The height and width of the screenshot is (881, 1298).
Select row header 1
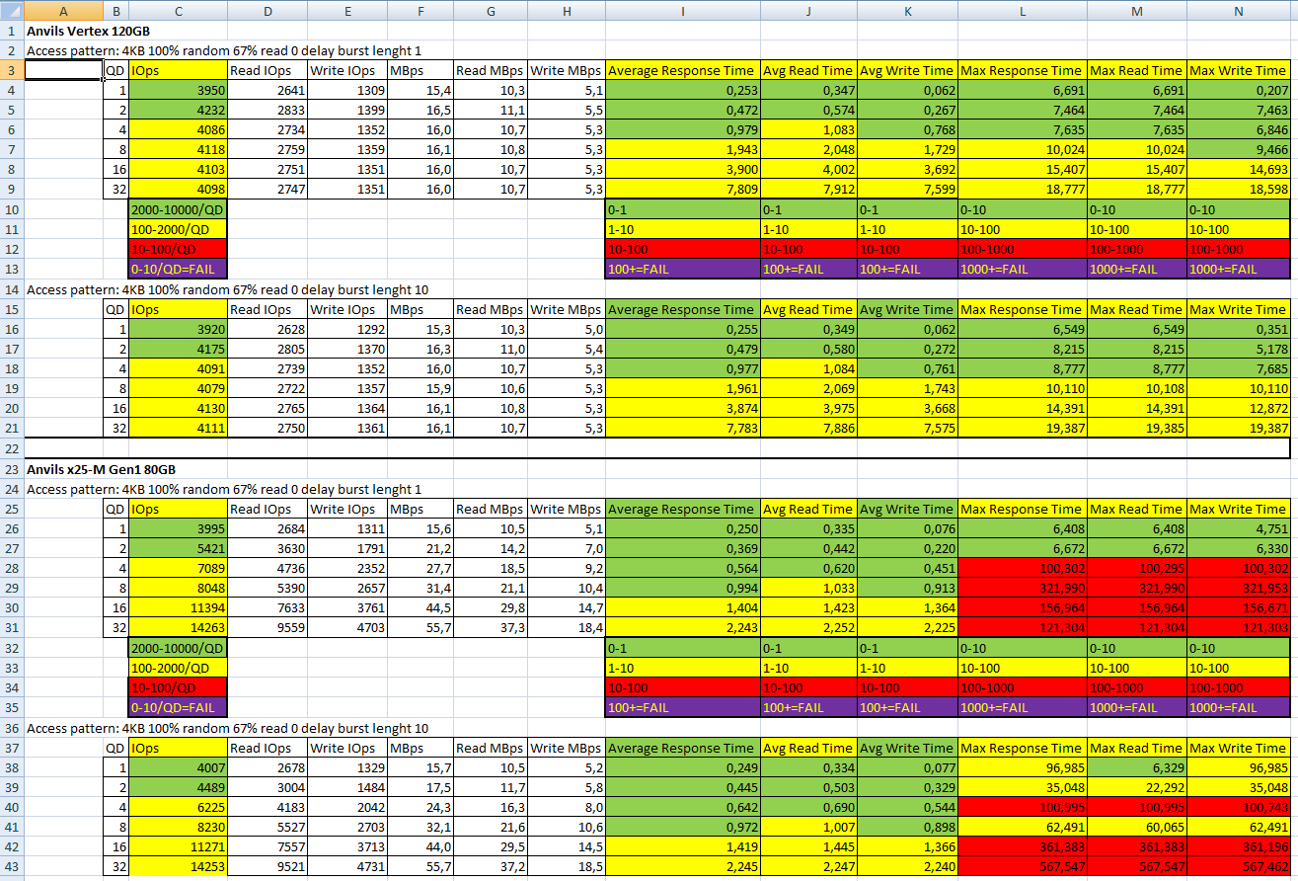[x=12, y=31]
